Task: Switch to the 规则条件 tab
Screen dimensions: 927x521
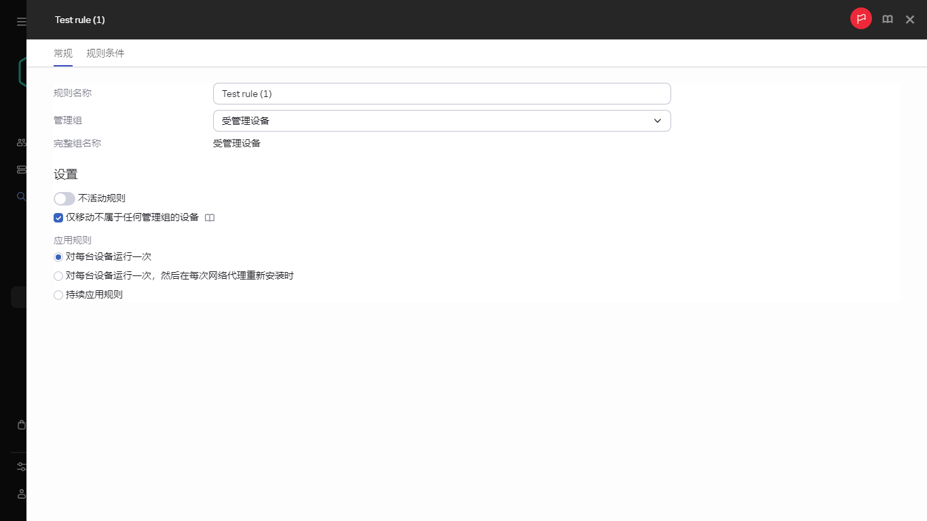Action: click(x=105, y=53)
